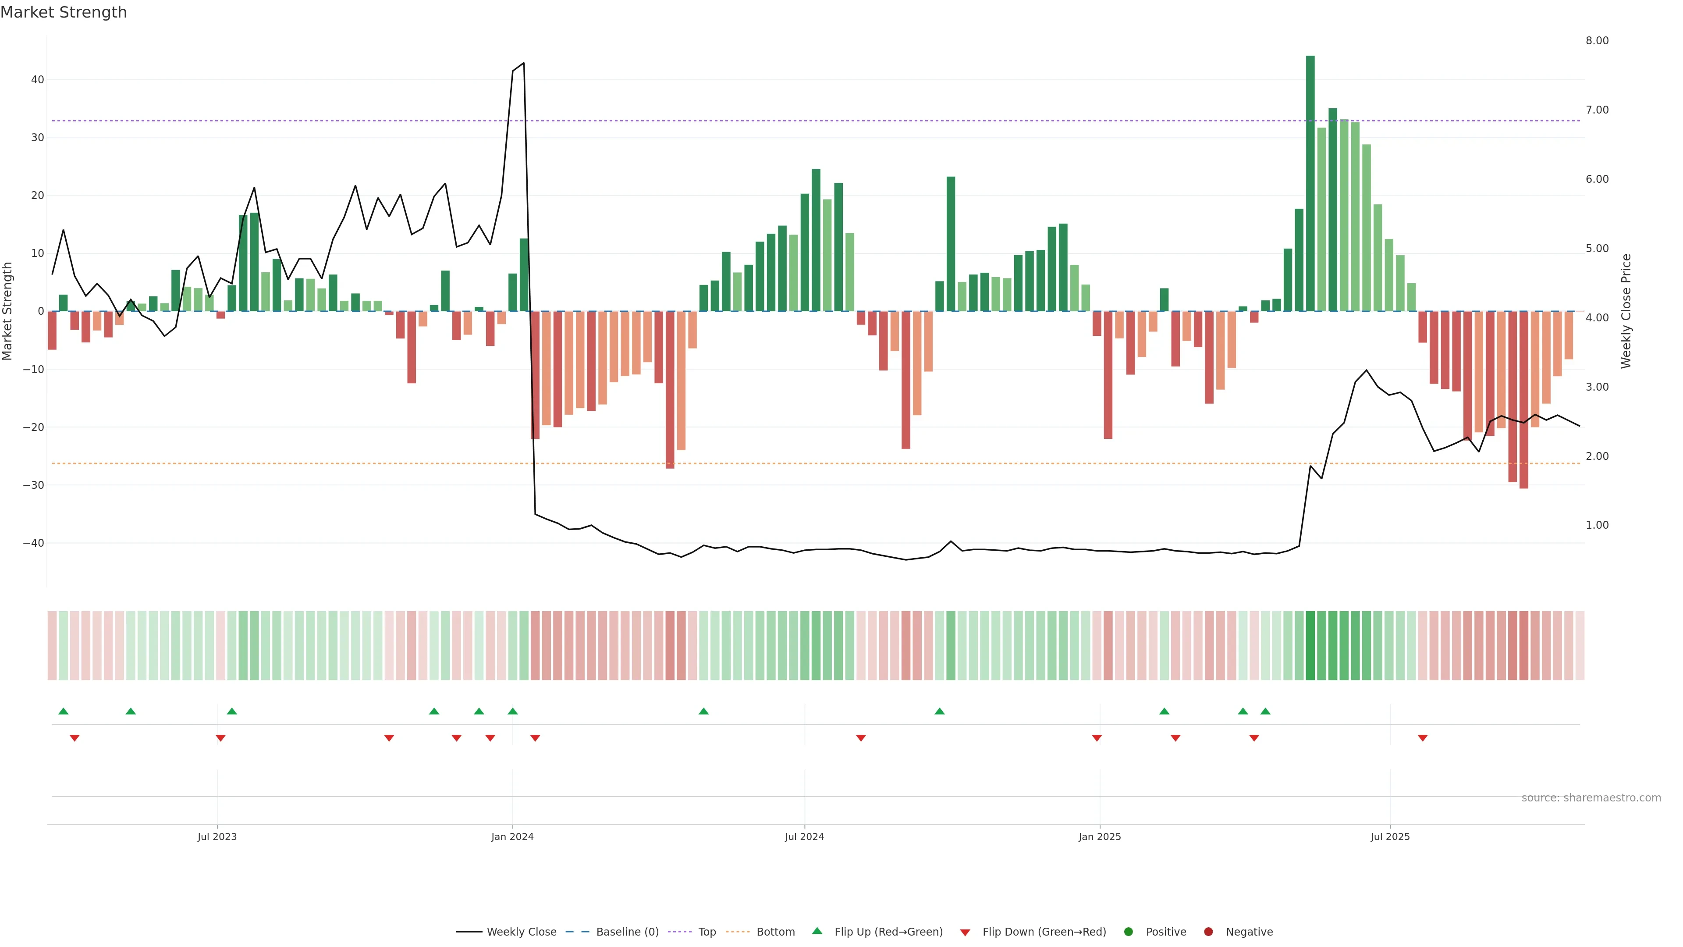Click the first green flip-up triangle marker

coord(64,711)
